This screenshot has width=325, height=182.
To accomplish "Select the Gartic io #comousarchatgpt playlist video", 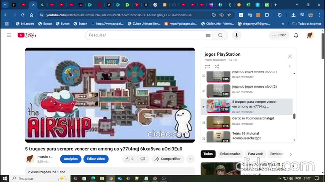I will tap(247, 122).
